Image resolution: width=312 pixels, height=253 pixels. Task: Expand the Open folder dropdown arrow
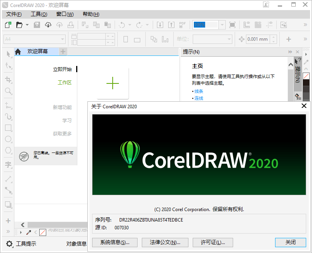(27, 25)
